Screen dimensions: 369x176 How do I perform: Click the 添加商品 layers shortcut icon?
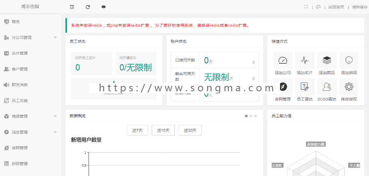pyautogui.click(x=327, y=61)
